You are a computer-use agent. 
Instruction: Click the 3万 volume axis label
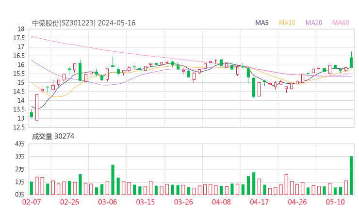pyautogui.click(x=20, y=156)
